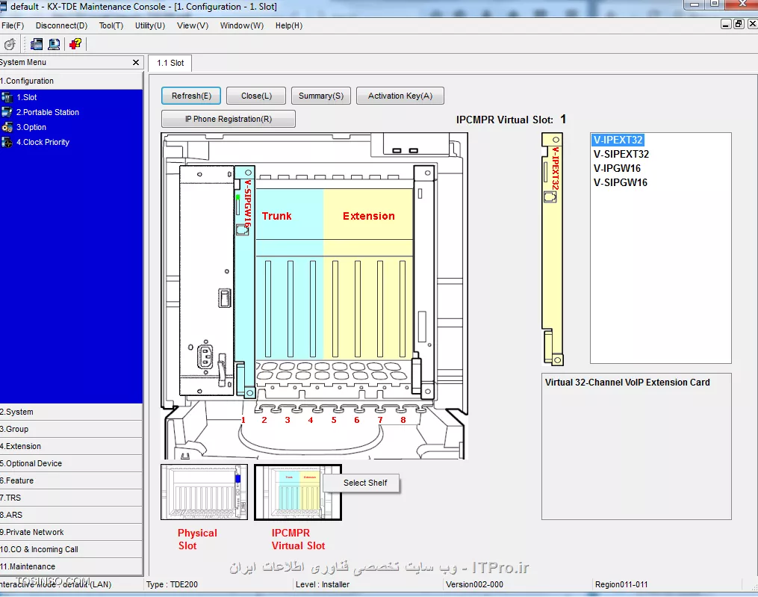This screenshot has height=597, width=758.
Task: Open the Utility(U) menu
Action: pos(150,25)
